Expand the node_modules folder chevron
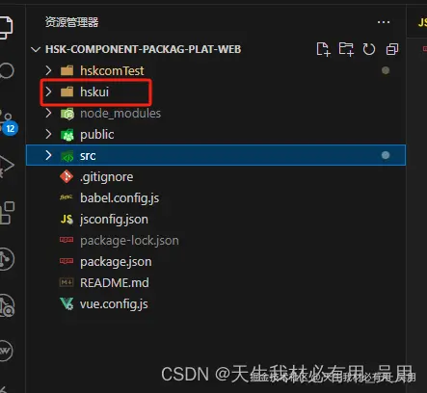The image size is (427, 393). pyautogui.click(x=48, y=113)
